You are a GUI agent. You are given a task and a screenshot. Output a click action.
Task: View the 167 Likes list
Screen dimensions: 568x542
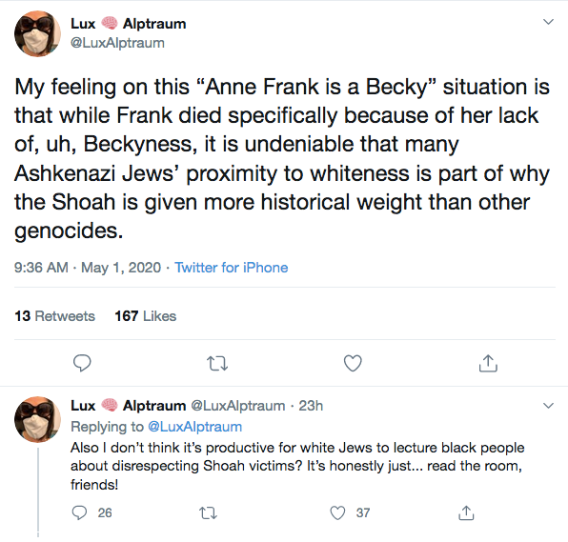coord(145,316)
